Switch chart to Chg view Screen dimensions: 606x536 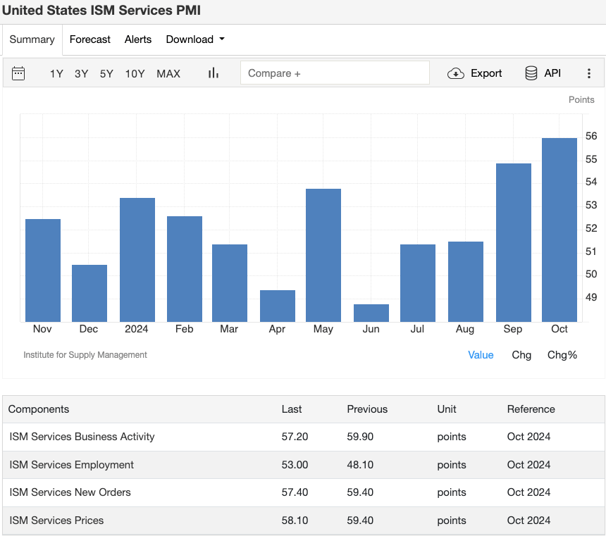521,355
